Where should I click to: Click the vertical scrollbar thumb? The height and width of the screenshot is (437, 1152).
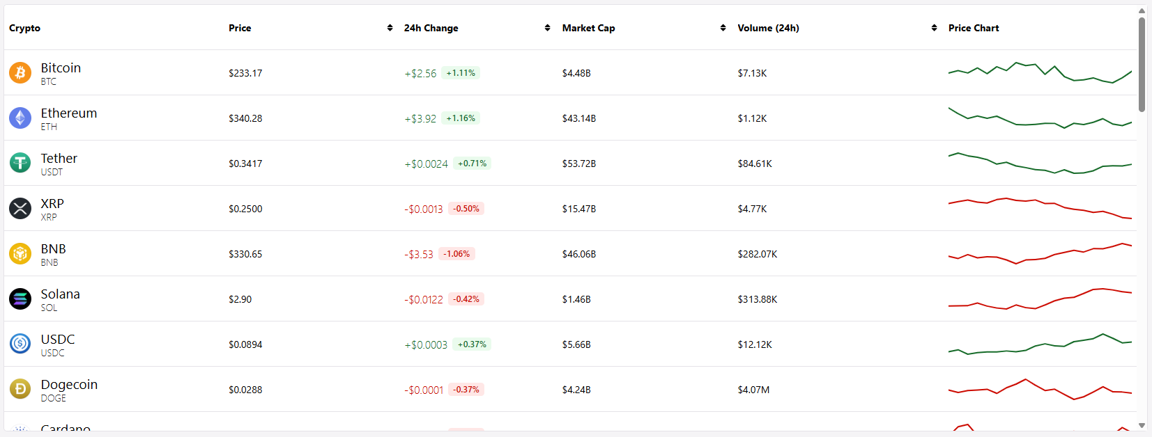click(1142, 64)
